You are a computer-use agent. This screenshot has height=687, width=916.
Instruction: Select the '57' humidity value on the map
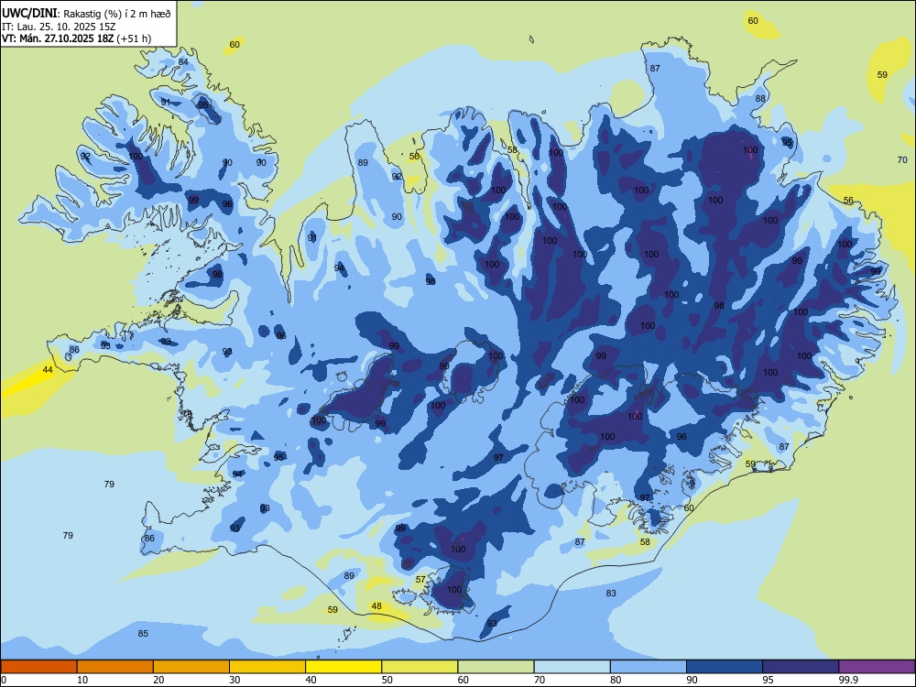pos(420,580)
